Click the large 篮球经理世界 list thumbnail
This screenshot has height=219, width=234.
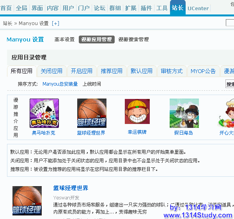(27, 201)
